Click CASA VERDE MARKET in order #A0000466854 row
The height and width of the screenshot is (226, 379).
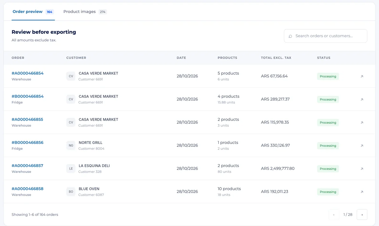click(98, 73)
